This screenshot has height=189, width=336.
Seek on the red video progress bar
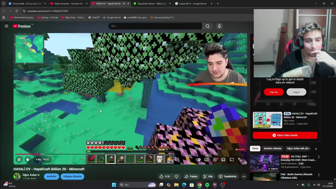(130, 154)
